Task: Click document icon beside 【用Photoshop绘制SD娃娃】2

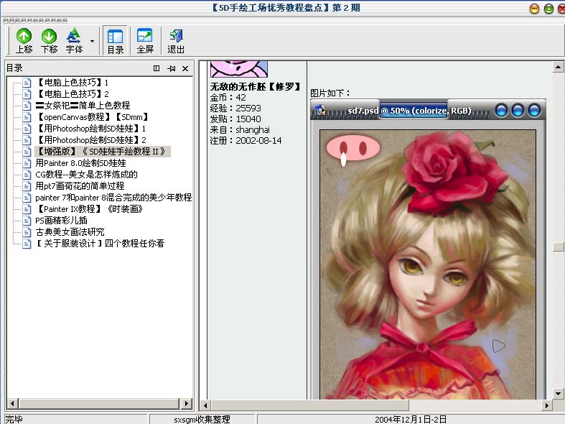Action: tap(27, 141)
